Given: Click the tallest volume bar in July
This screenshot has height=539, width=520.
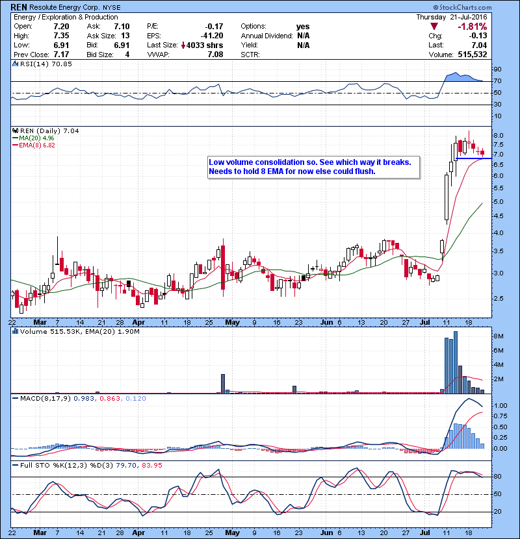Looking at the screenshot, I should pyautogui.click(x=456, y=362).
